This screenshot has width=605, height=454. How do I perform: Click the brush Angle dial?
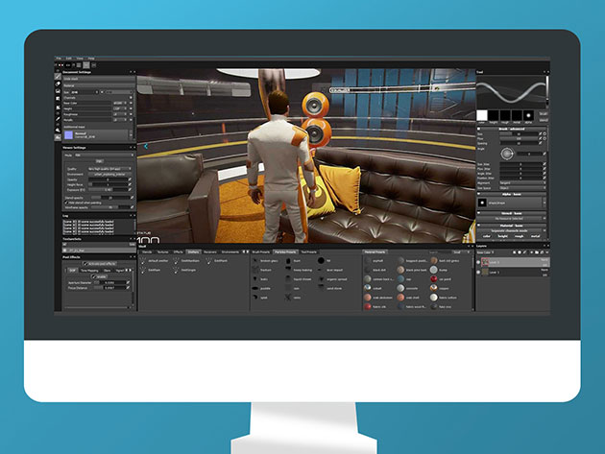point(507,154)
